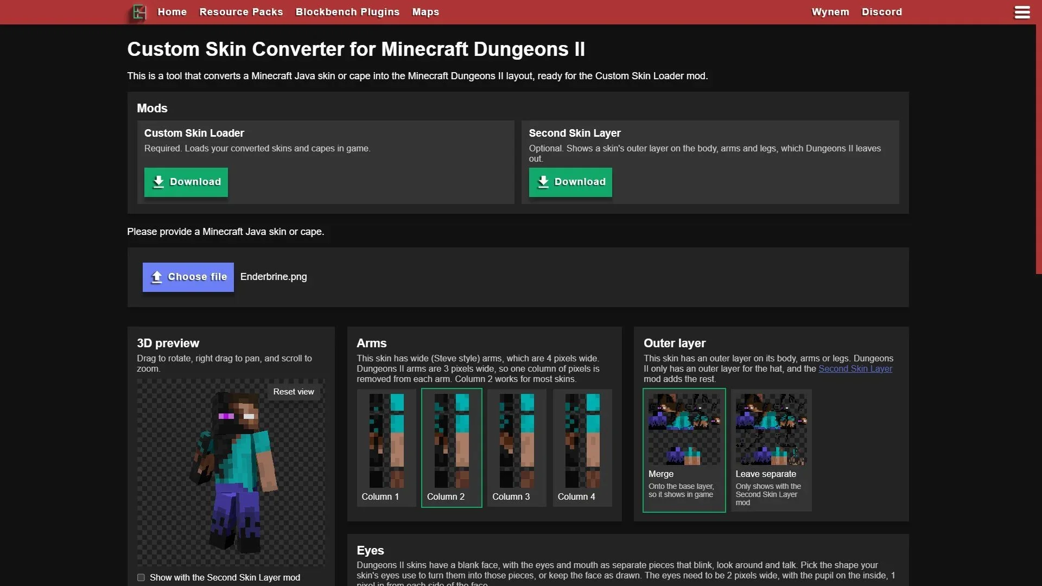Download the Second Skin Layer mod
Screen dimensions: 1042x586
coord(570,182)
